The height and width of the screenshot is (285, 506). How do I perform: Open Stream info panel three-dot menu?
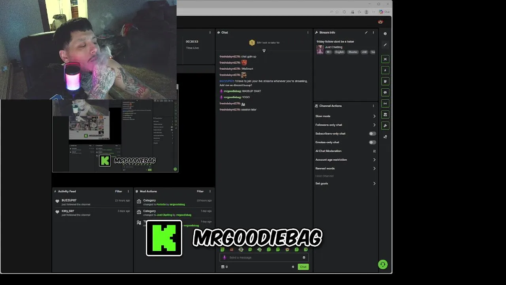tap(373, 32)
